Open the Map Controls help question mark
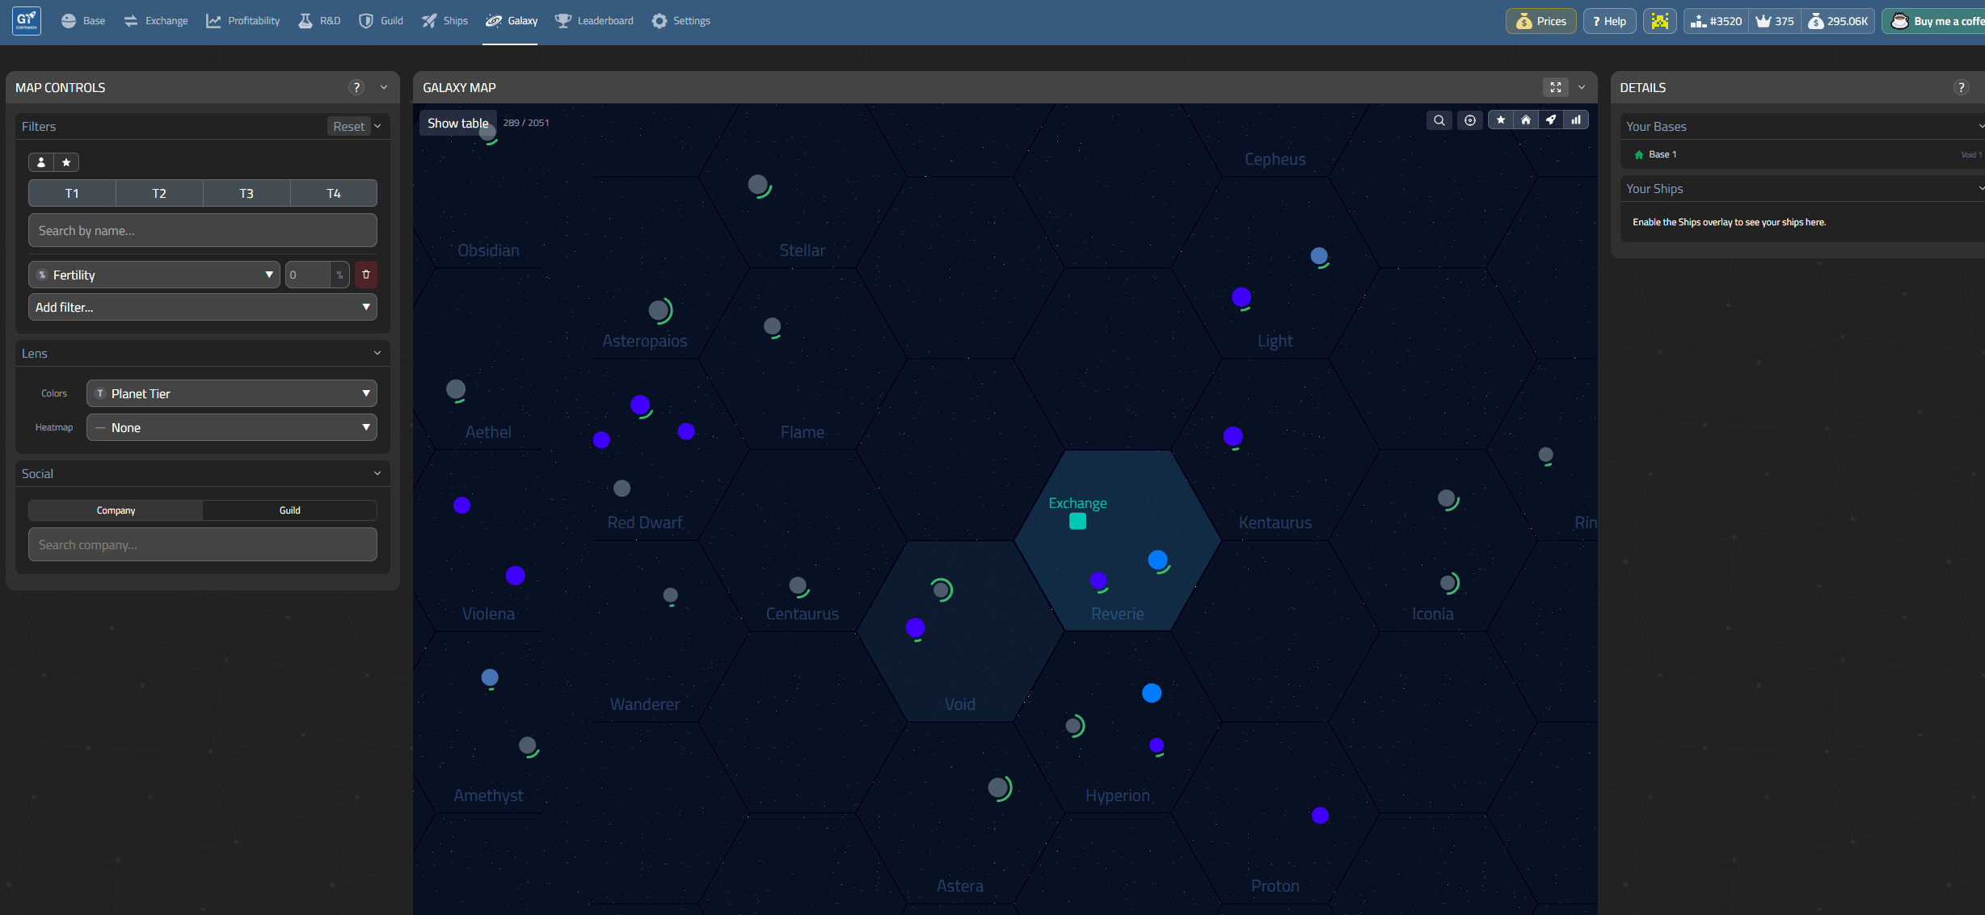The image size is (1985, 915). pos(356,87)
